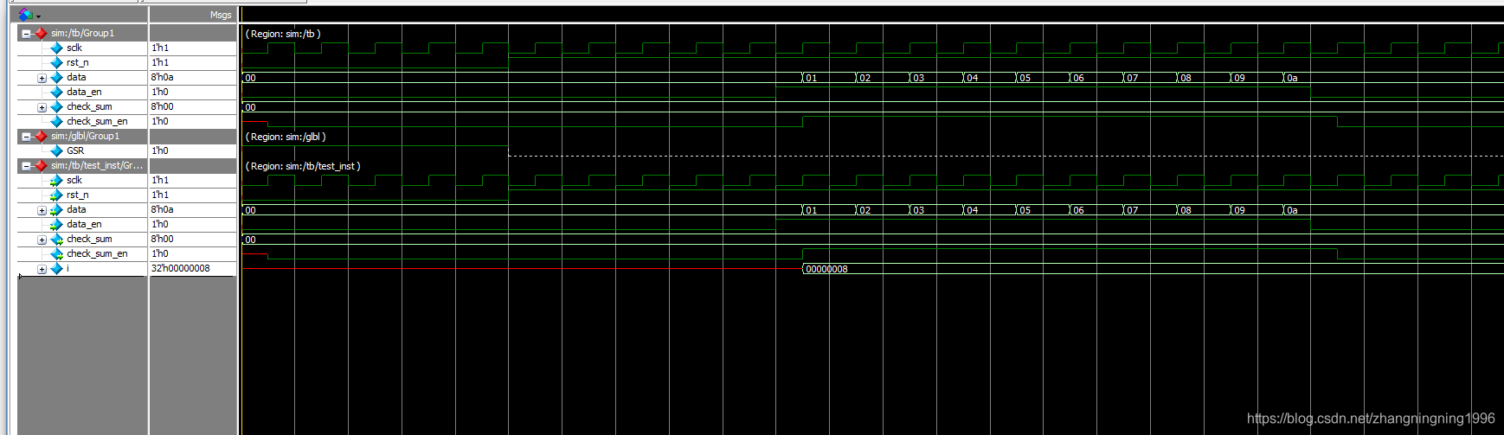Click blue diamond icon of sclk in sim:/tb/Group1

57,48
